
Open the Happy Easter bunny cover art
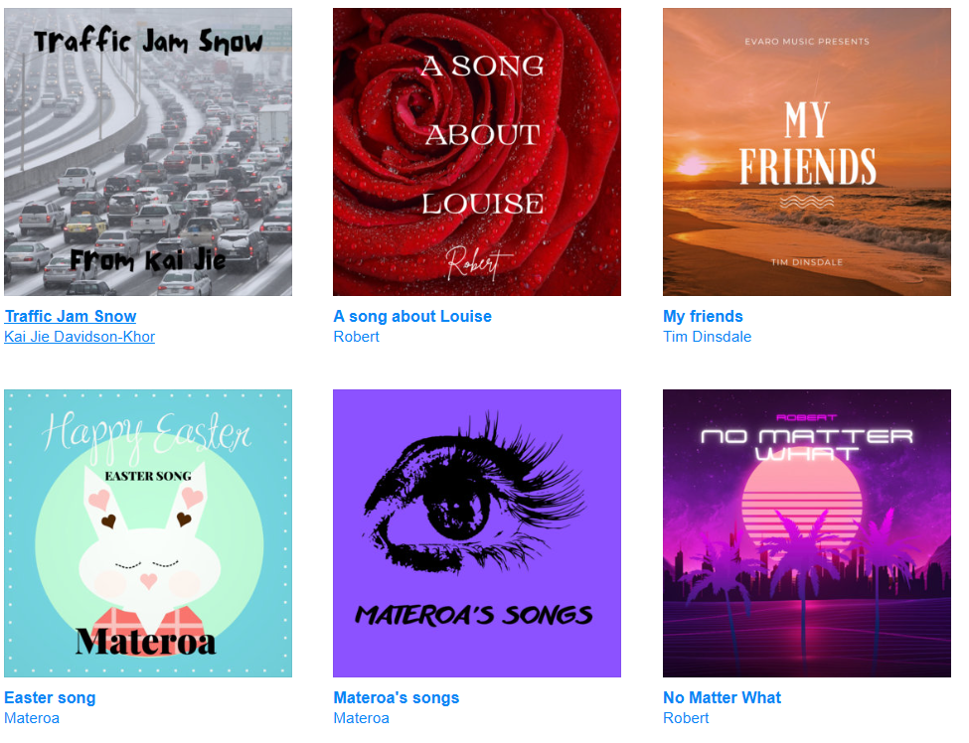[148, 533]
